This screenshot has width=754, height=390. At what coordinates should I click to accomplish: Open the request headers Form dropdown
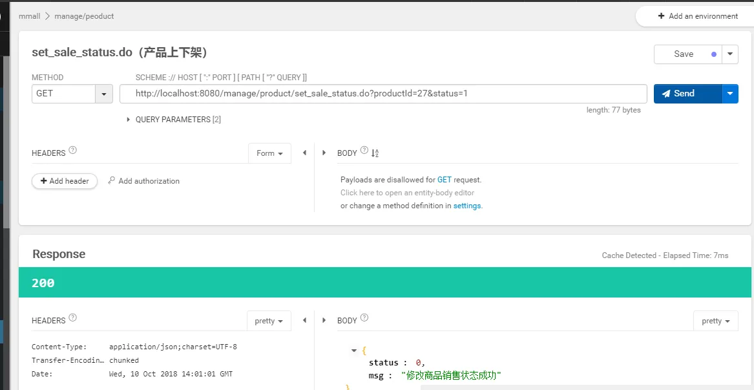[269, 153]
